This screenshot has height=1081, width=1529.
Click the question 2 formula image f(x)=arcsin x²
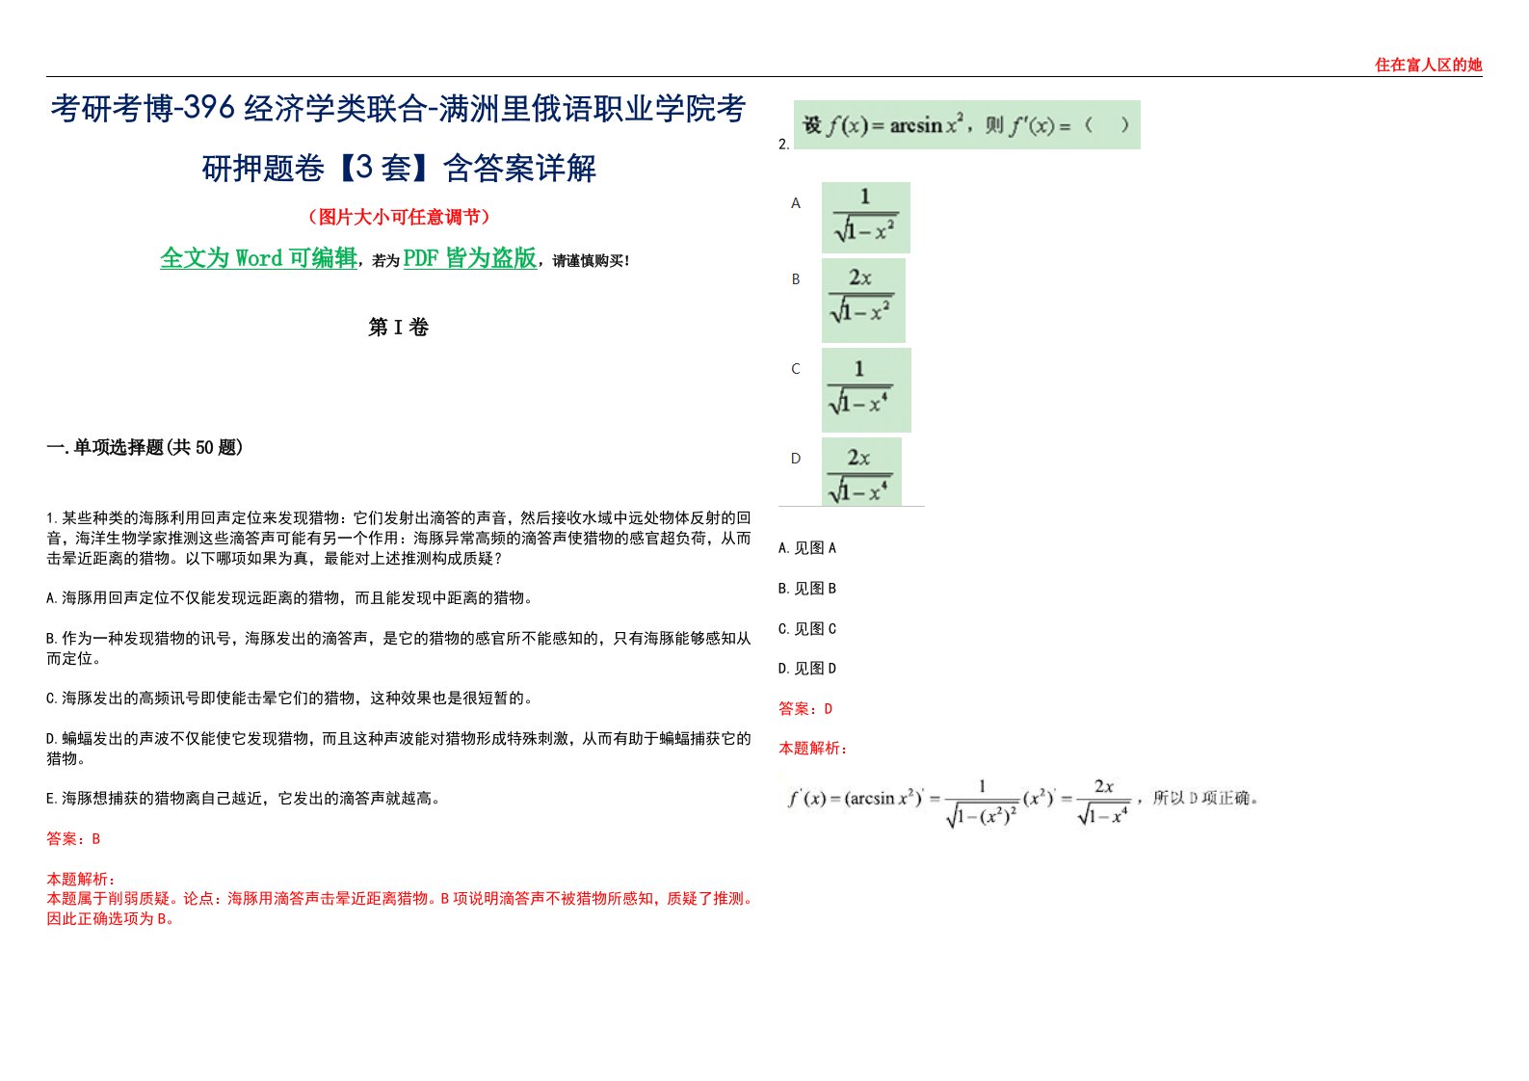click(966, 124)
